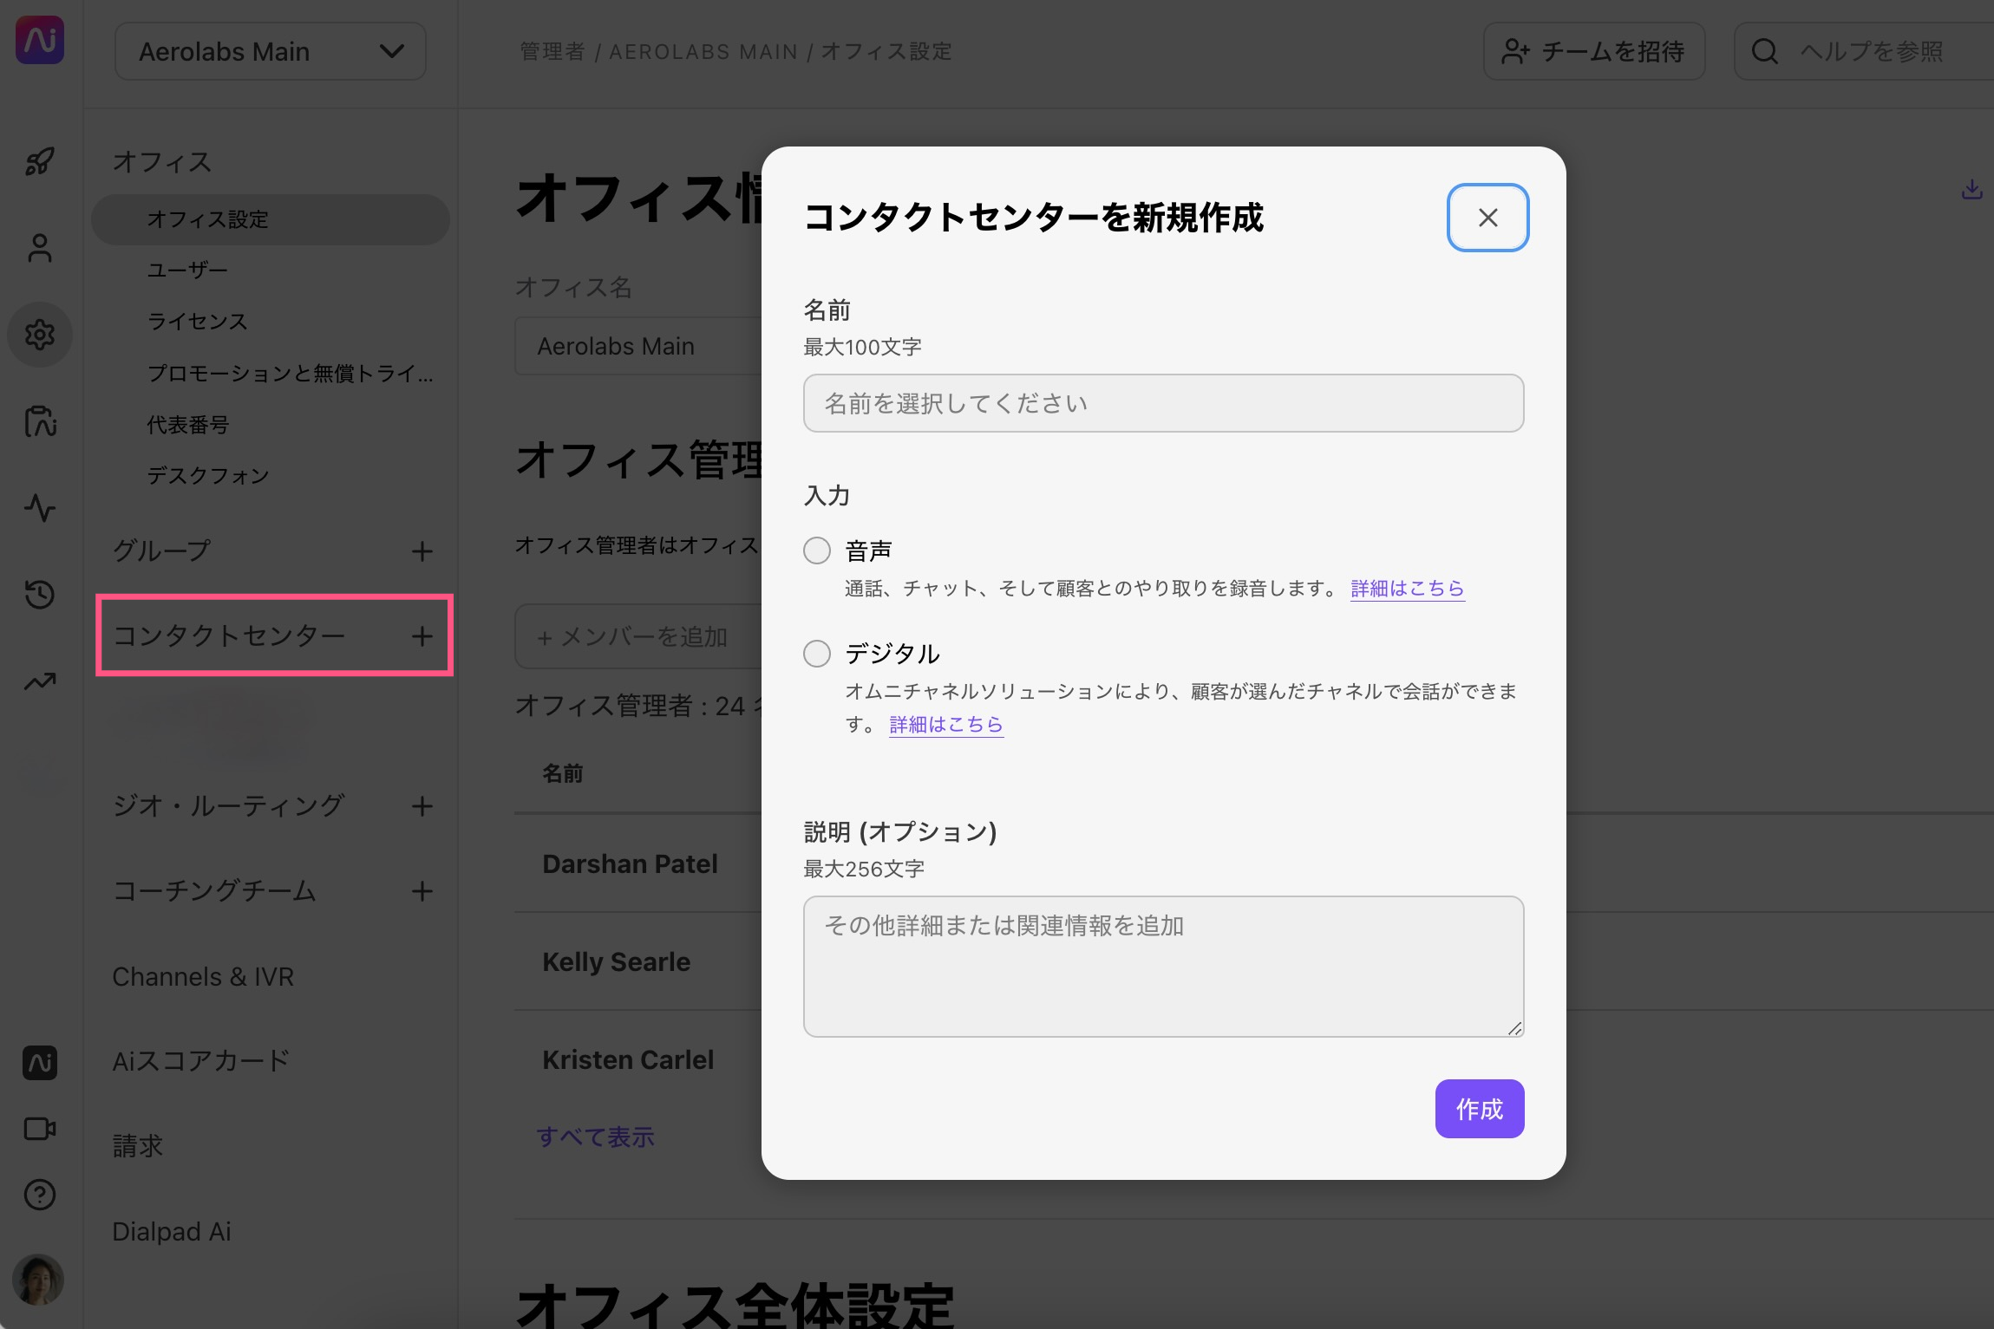Screen dimensions: 1994x1329
Task: Open デスクフォン in the sidebar
Action: [x=208, y=476]
